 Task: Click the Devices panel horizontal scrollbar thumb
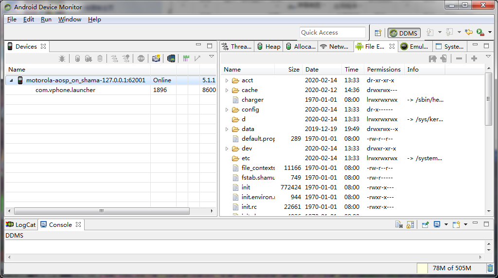point(102,211)
